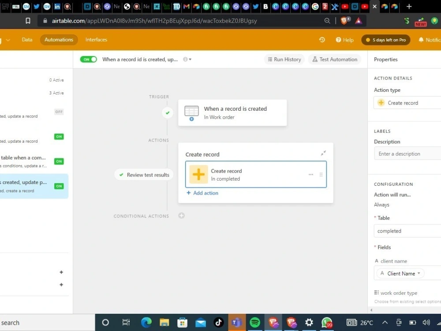Show hidden system tray icons

tap(385, 323)
